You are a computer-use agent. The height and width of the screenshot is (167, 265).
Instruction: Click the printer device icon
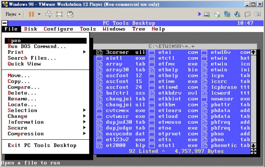(x=247, y=14)
